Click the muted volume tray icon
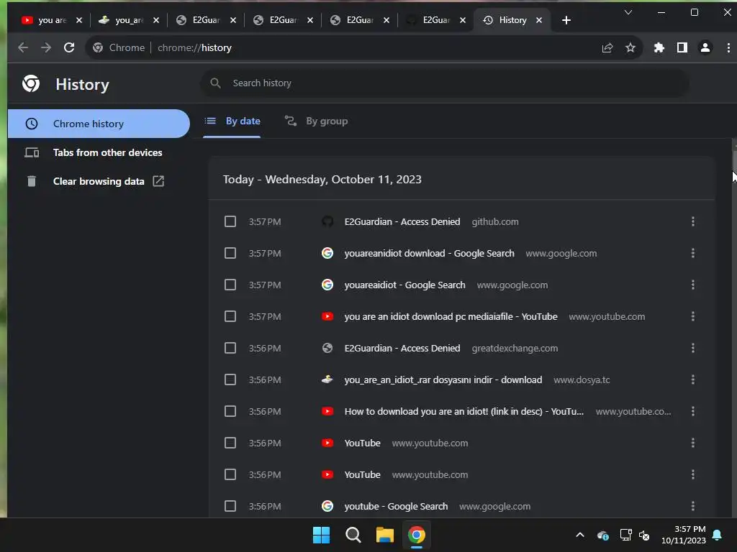The height and width of the screenshot is (552, 737). pos(644,535)
